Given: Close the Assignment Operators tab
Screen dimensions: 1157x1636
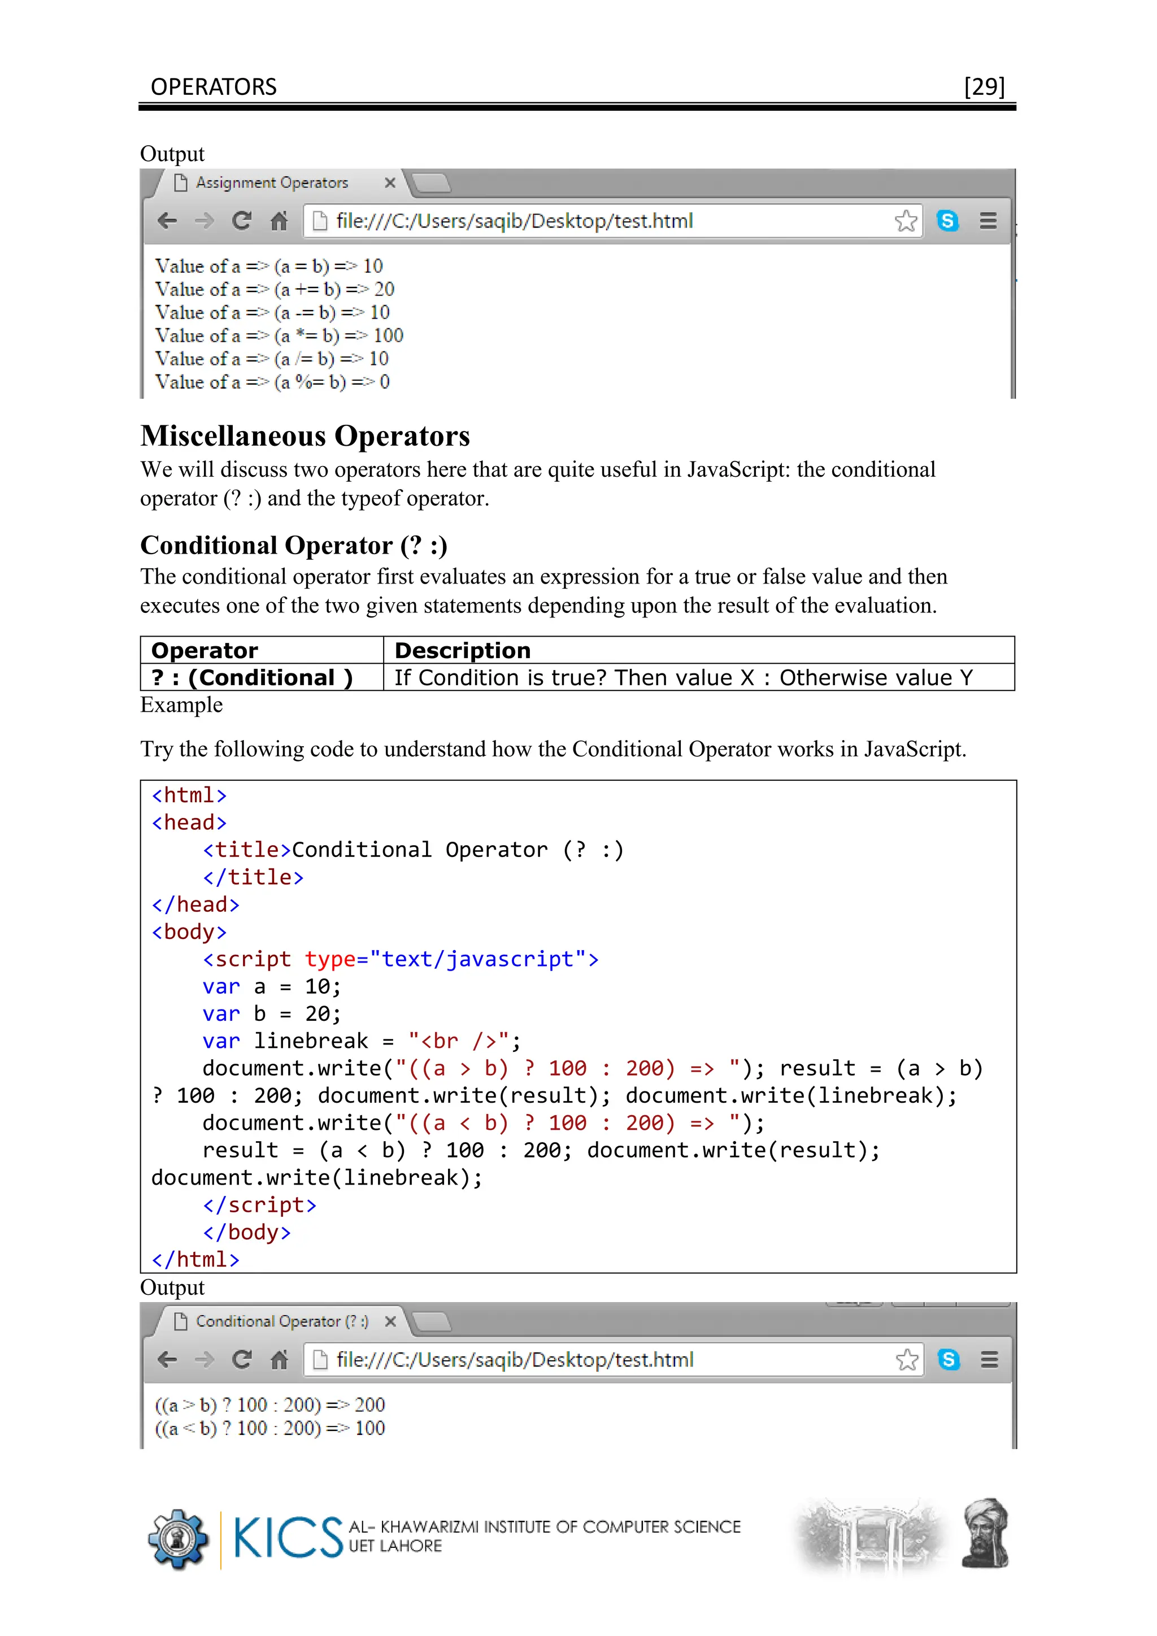Looking at the screenshot, I should 390,183.
